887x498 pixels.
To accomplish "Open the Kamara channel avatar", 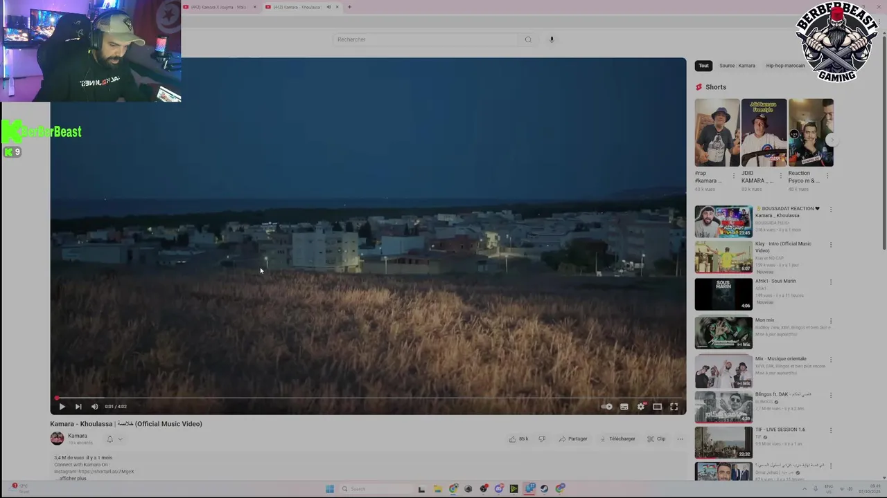I will [x=57, y=439].
